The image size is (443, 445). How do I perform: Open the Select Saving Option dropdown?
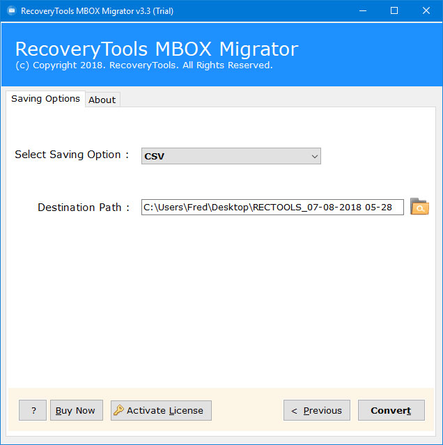(x=231, y=156)
